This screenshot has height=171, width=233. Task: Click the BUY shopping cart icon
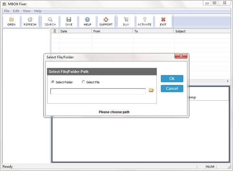pyautogui.click(x=126, y=19)
